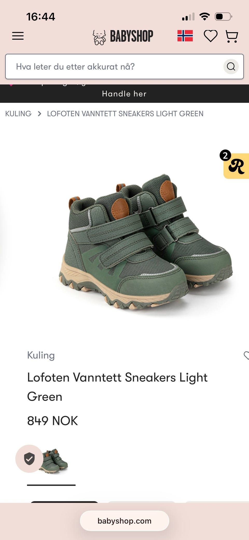Image resolution: width=249 pixels, height=540 pixels.
Task: Tap the search magnifier icon
Action: click(x=231, y=67)
